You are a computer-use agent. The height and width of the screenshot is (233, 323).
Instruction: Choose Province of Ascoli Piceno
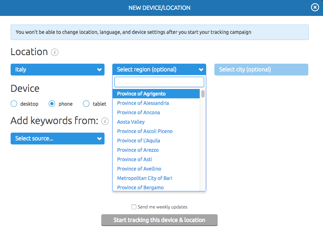[x=156, y=131]
